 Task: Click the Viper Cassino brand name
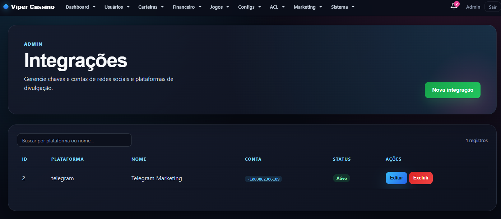coord(33,7)
